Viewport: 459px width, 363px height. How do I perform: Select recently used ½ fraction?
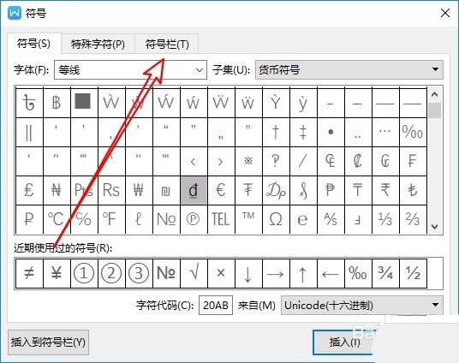coord(413,273)
